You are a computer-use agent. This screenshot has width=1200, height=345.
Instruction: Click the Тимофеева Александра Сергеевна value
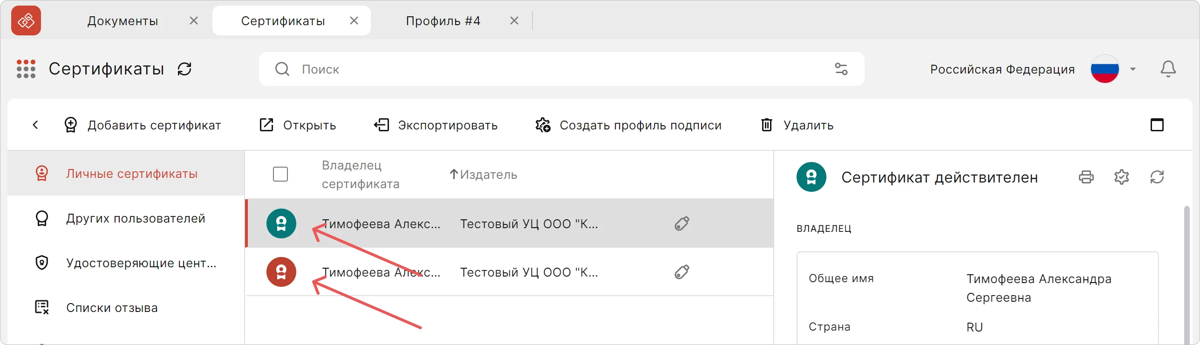[1039, 288]
